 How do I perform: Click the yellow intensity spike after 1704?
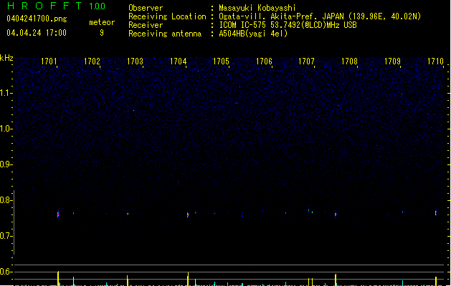pos(188,279)
